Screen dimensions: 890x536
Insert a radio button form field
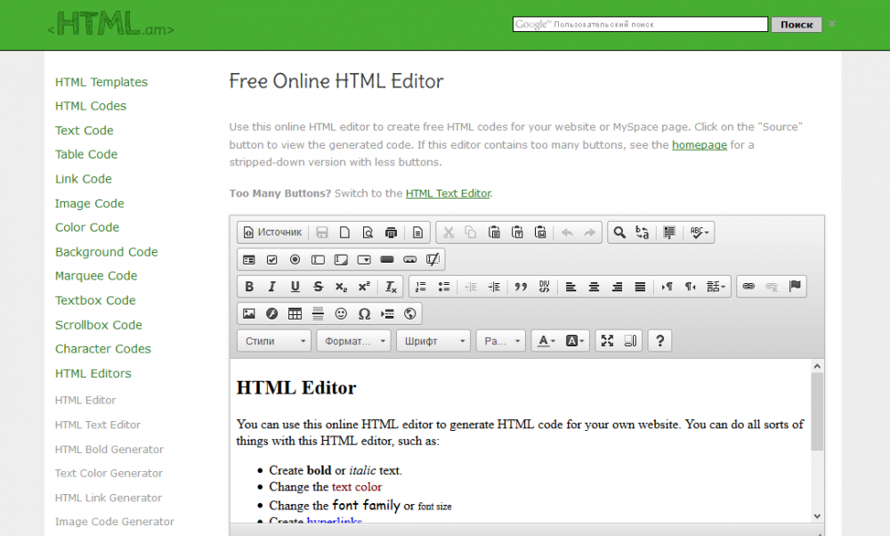click(295, 259)
